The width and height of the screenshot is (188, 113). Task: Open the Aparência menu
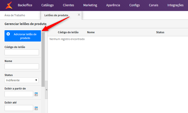pyautogui.click(x=113, y=5)
